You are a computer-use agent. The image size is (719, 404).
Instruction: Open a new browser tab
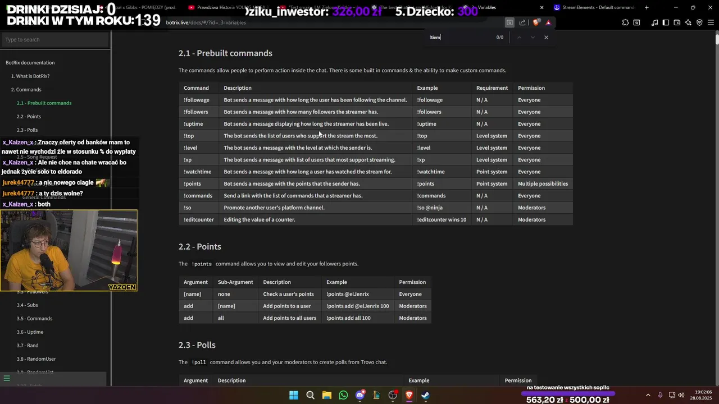(647, 7)
